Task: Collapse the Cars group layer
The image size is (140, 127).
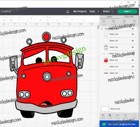Action: coord(102,29)
